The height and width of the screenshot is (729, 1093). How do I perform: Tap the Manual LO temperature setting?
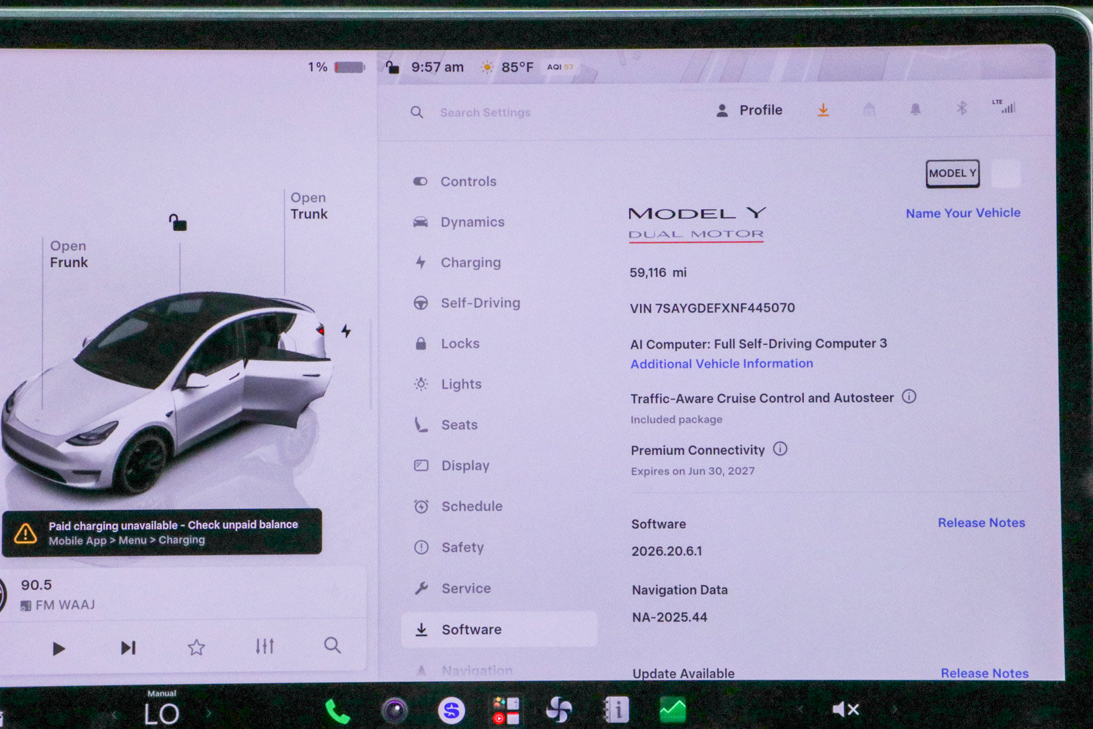162,709
